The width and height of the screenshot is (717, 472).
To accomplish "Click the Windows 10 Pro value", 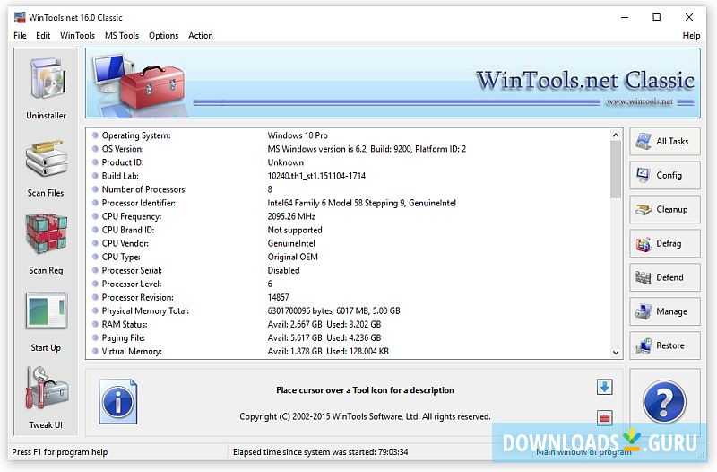I will tap(298, 135).
